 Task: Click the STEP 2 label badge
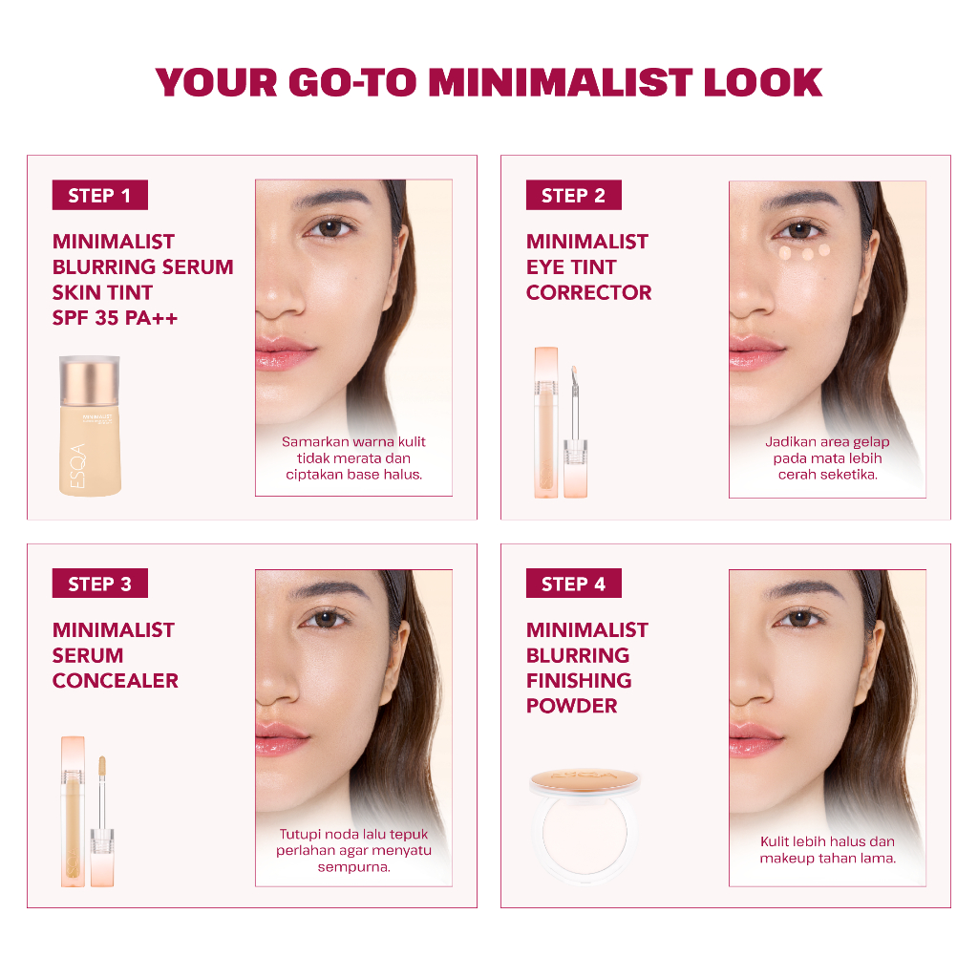(573, 195)
